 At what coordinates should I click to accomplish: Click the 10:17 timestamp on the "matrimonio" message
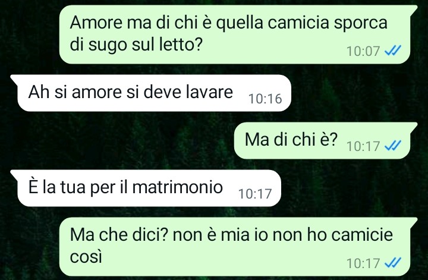click(255, 194)
